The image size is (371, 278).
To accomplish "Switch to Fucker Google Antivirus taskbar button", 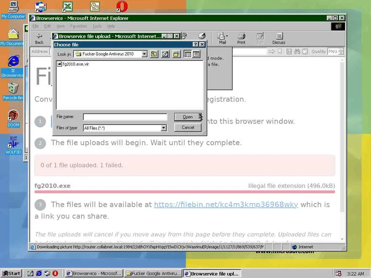I will (x=153, y=274).
